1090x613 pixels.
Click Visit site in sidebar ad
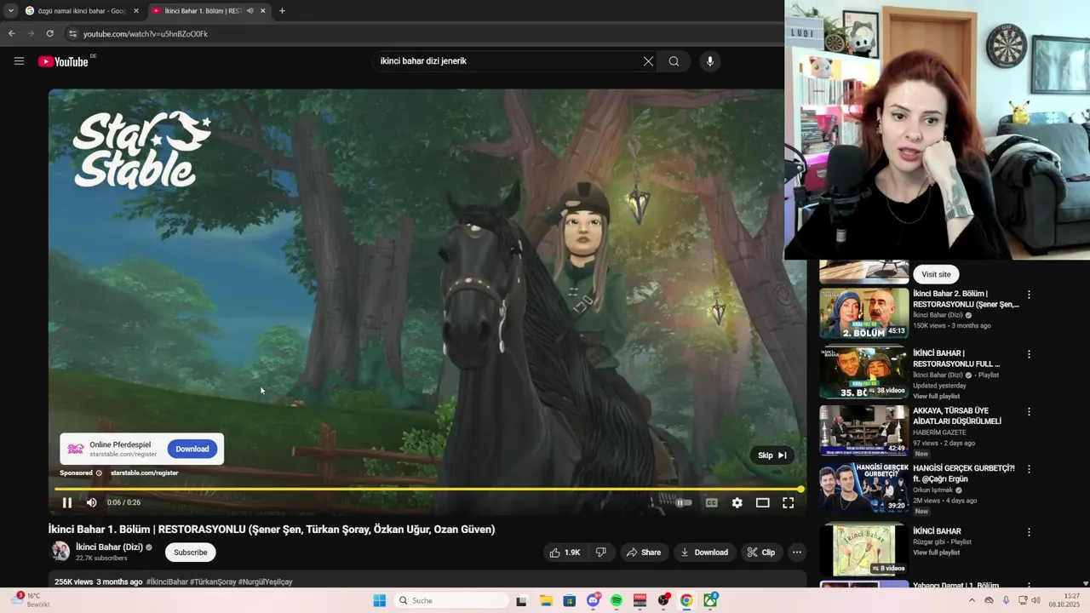click(x=936, y=274)
